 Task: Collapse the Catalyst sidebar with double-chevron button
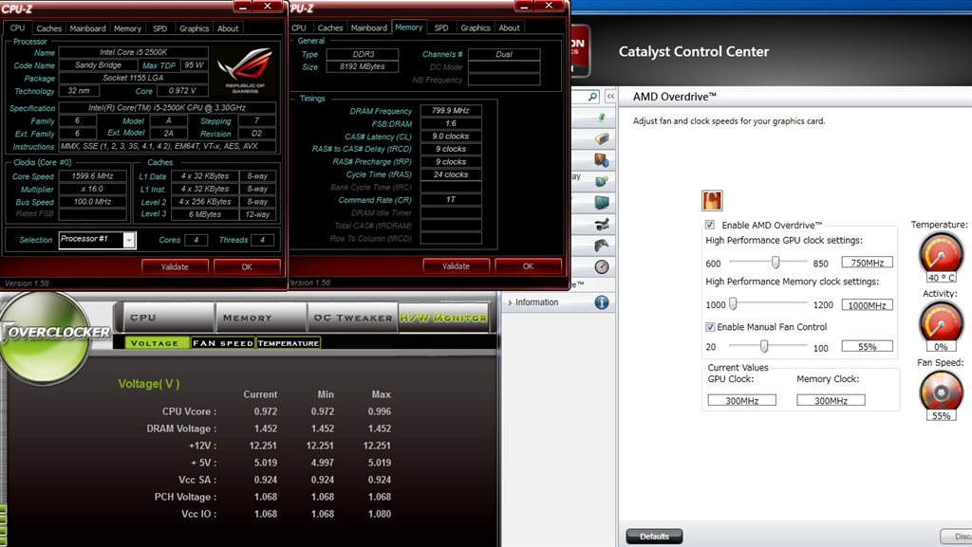pyautogui.click(x=610, y=97)
